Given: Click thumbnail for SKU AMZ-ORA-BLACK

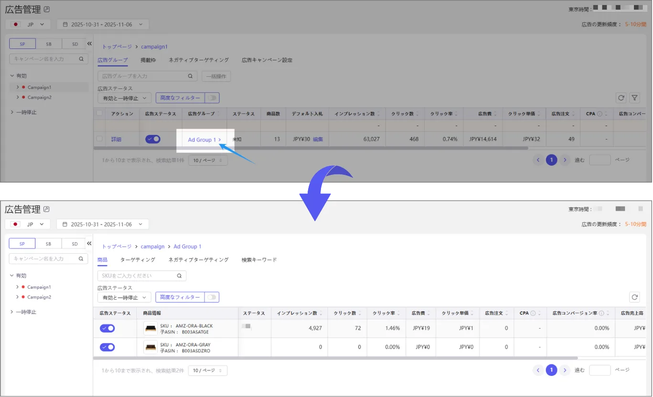Looking at the screenshot, I should click(x=150, y=328).
